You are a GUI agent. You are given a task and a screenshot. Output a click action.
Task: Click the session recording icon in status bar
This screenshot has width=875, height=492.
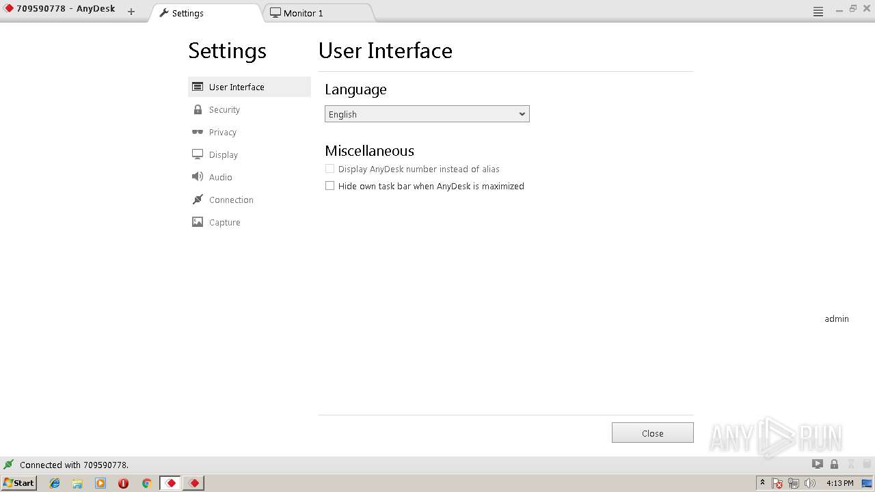[817, 464]
